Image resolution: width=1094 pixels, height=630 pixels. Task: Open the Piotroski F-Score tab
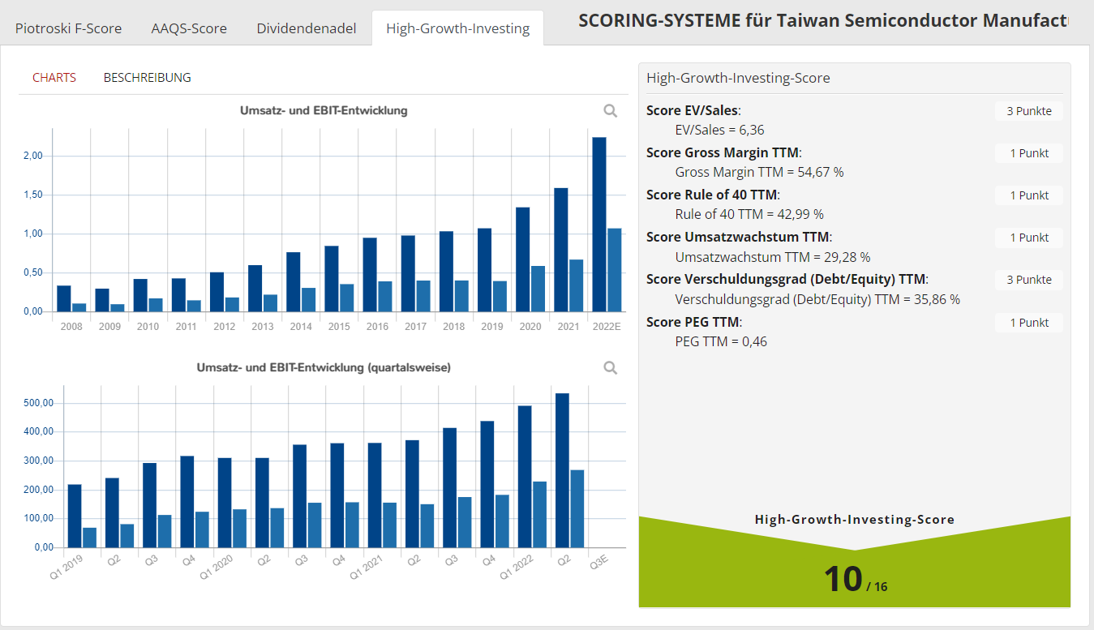68,28
